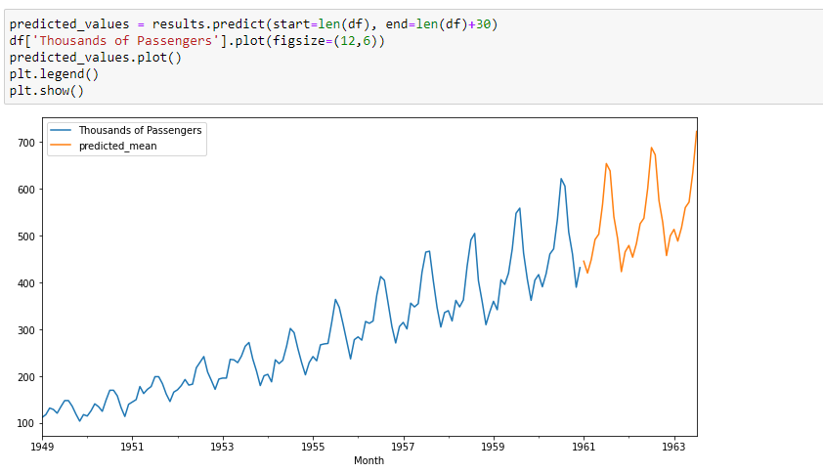Click the blue Thousands of Passengers legend line
Viewport: 823px width, 472px height.
[x=61, y=130]
